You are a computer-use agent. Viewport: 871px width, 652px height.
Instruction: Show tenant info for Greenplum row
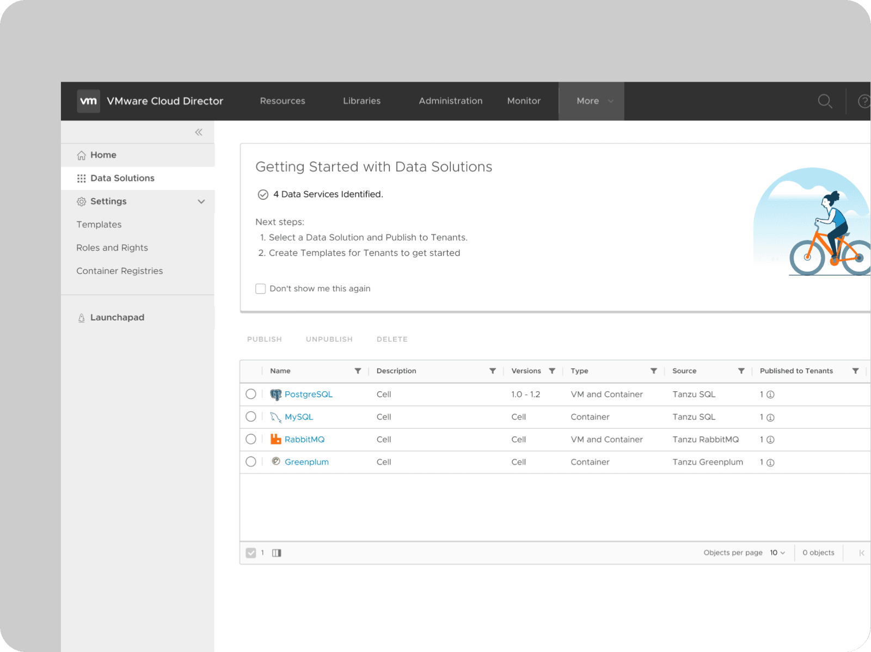click(770, 463)
